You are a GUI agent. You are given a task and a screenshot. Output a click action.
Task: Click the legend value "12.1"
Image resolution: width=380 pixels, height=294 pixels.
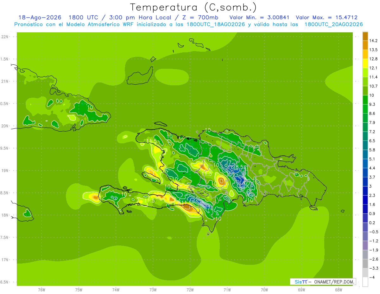click(373, 68)
